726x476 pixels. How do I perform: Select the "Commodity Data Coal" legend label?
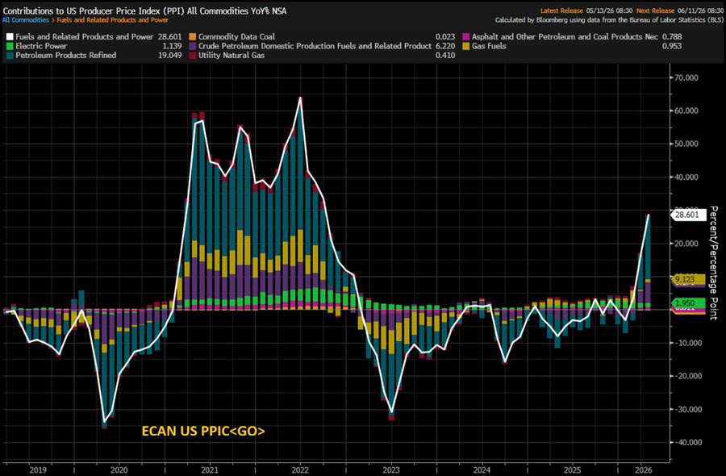[236, 36]
